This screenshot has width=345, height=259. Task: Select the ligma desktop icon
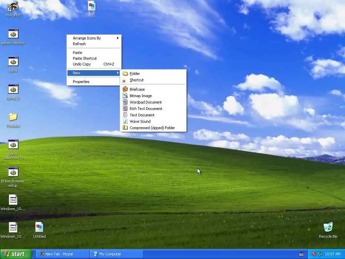13,61
